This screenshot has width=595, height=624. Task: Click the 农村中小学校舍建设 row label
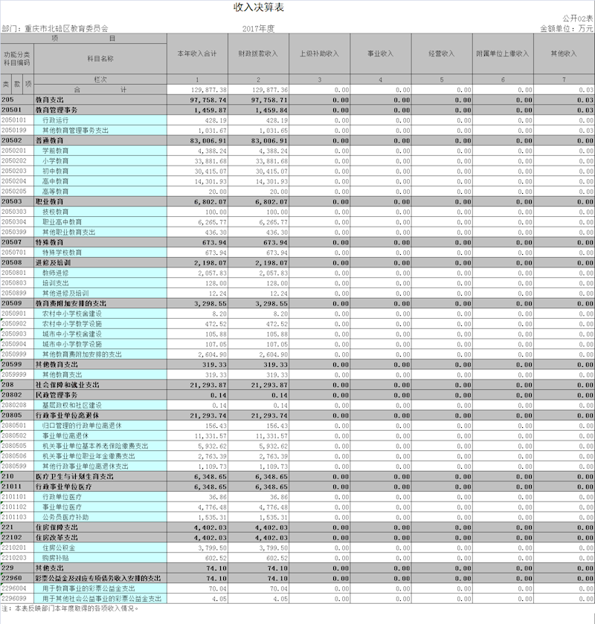pos(72,314)
